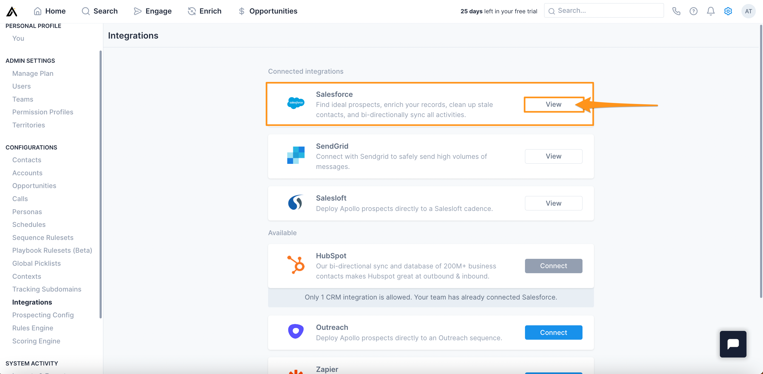Click the HubSpot logo
763x374 pixels.
[x=296, y=264]
